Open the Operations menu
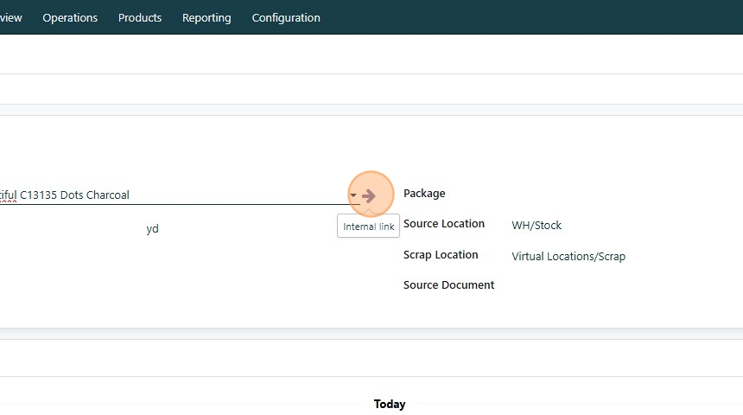This screenshot has height=415, width=743. pos(70,17)
